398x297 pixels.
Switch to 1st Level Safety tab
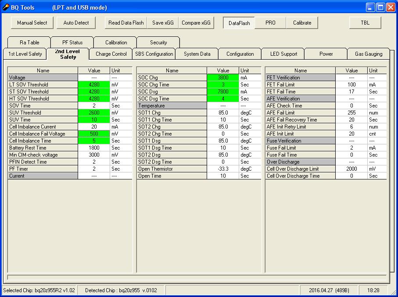coord(25,54)
